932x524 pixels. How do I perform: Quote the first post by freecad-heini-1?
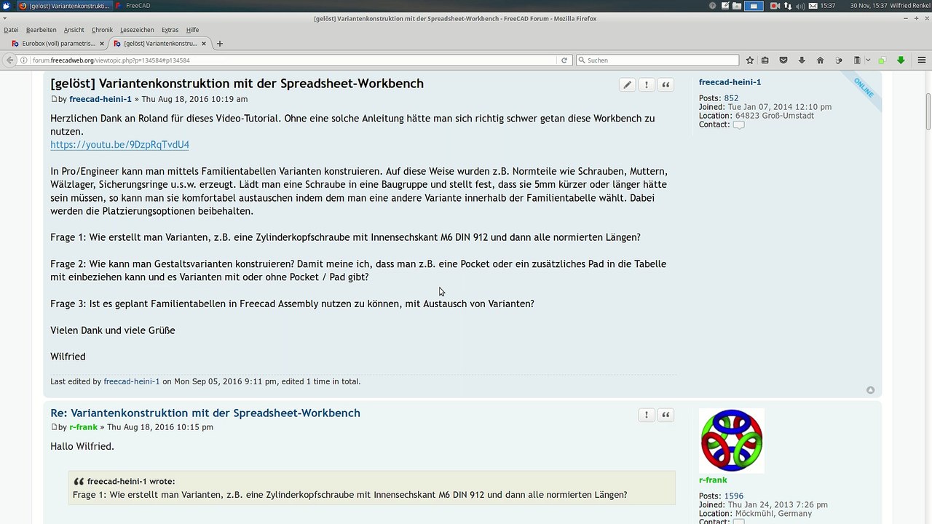666,85
